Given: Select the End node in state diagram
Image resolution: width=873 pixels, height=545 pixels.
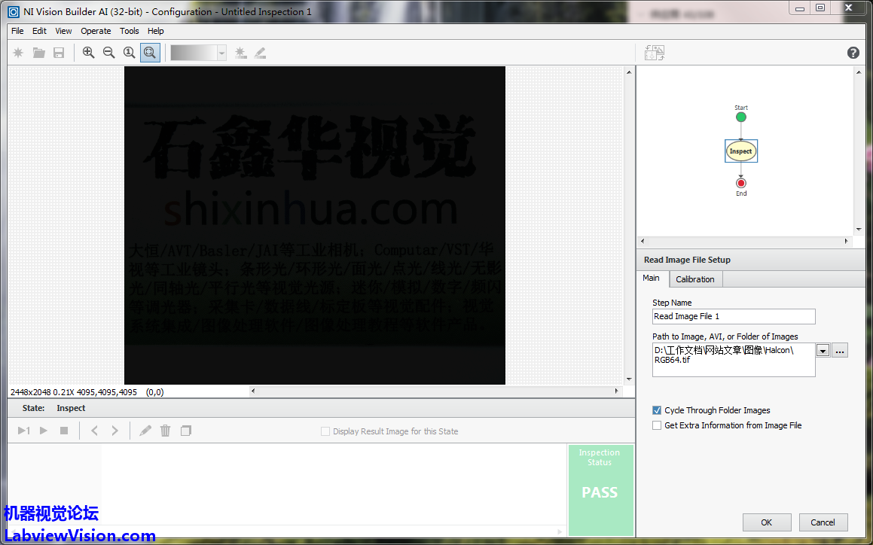Looking at the screenshot, I should (741, 183).
